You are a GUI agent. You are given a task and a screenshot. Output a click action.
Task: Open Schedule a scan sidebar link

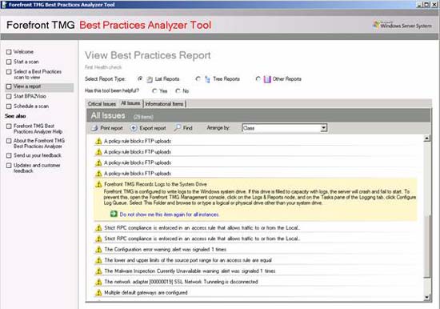31,106
